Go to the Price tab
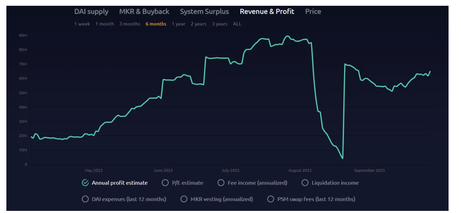 coord(313,12)
